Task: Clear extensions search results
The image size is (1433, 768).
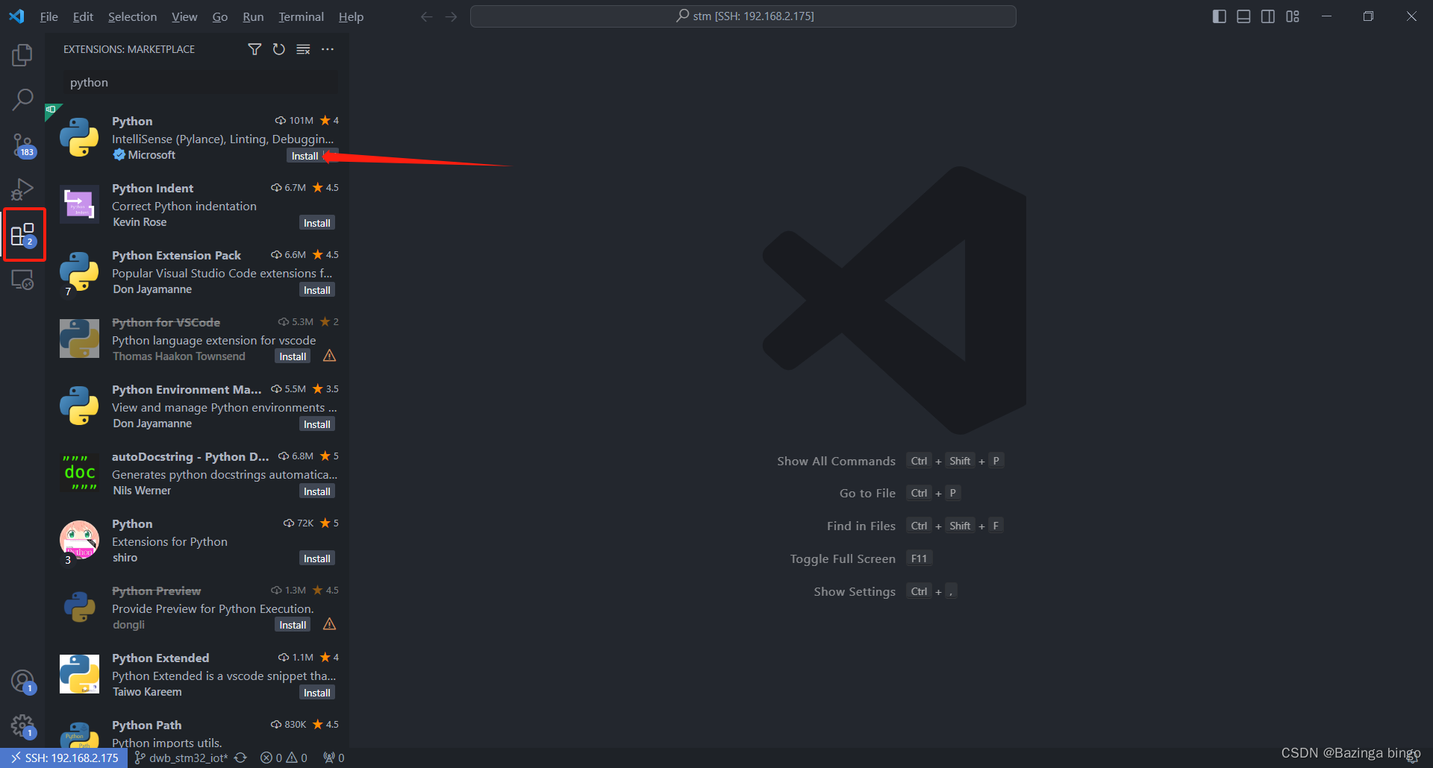Action: pyautogui.click(x=303, y=49)
